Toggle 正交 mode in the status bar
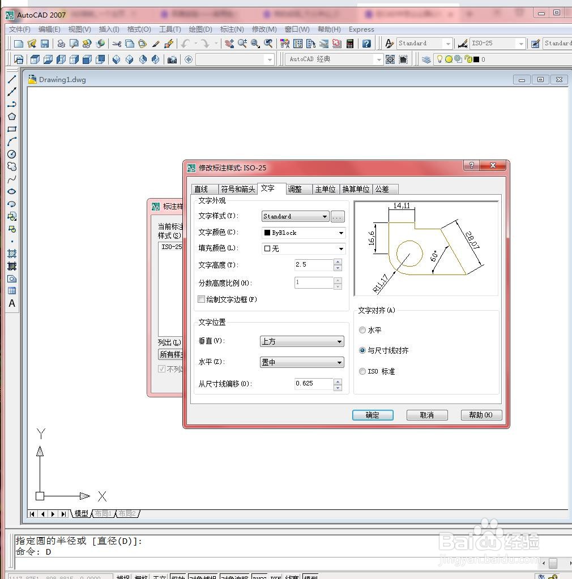The height and width of the screenshot is (579, 572). [160, 576]
